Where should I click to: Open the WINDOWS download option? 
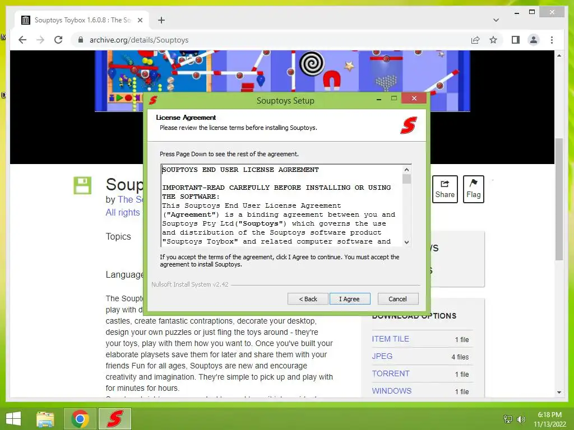[392, 391]
